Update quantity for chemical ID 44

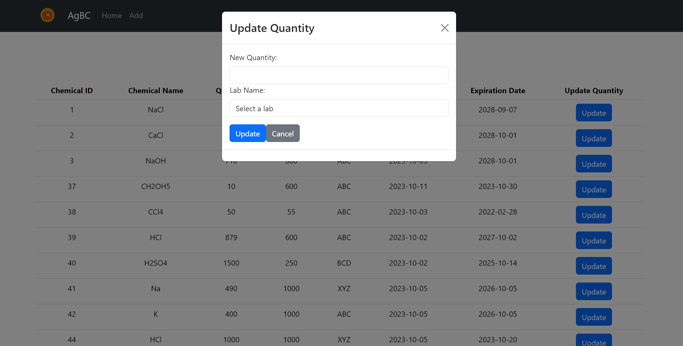pyautogui.click(x=594, y=341)
